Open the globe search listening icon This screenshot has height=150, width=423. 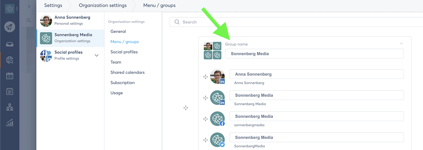(x=10, y=60)
